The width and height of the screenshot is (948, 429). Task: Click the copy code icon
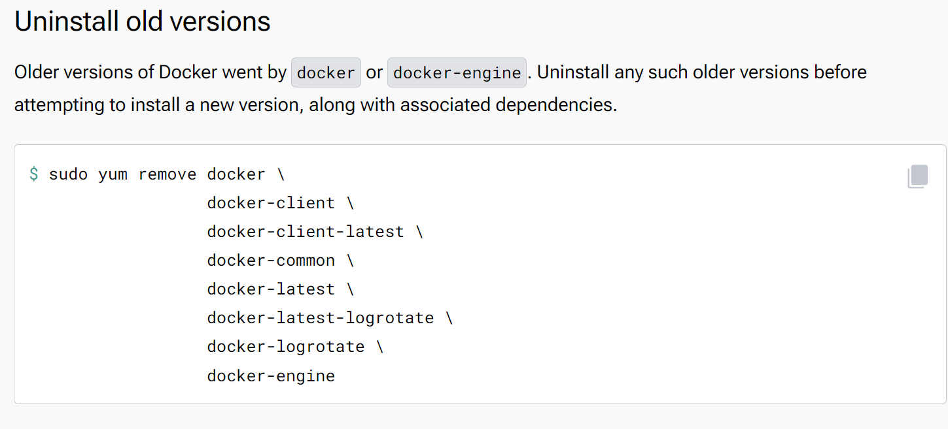[917, 176]
